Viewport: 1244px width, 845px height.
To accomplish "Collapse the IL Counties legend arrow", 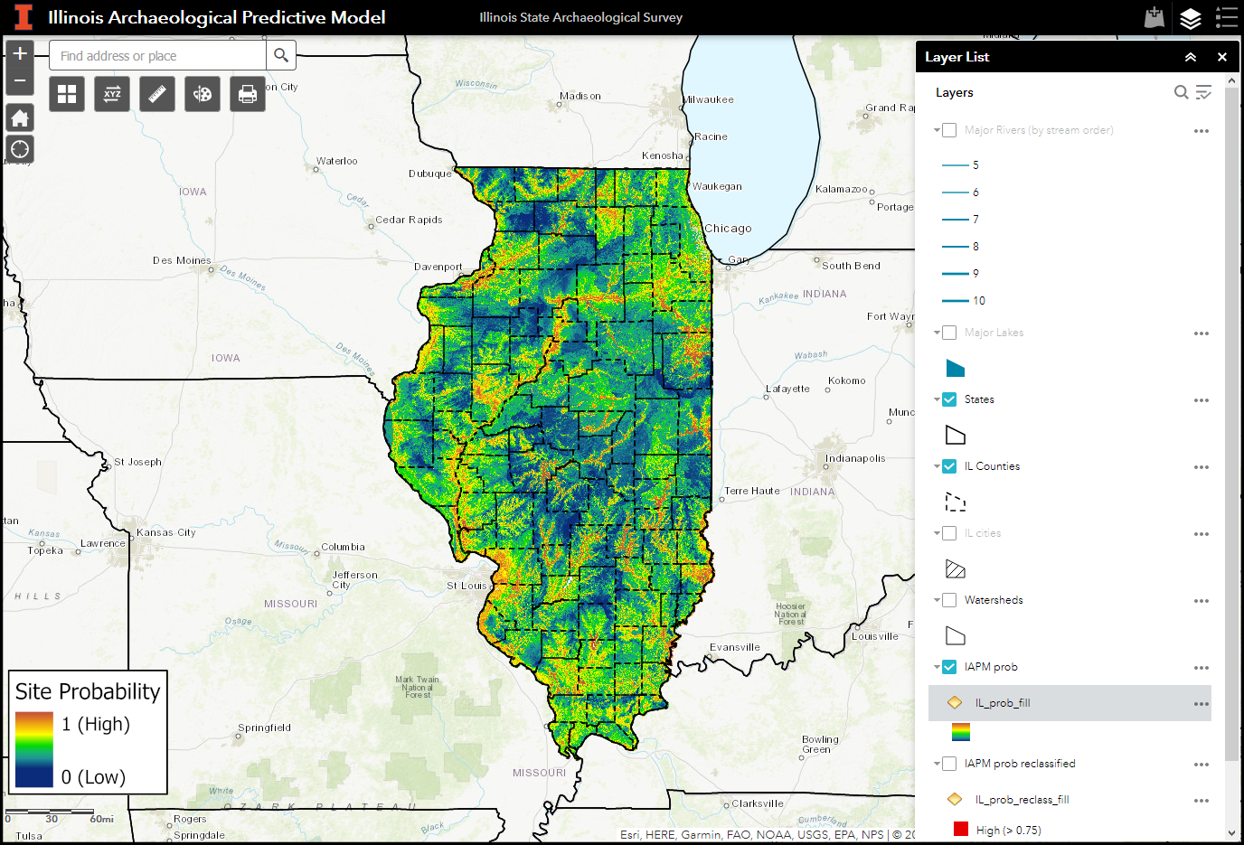I will tap(937, 466).
